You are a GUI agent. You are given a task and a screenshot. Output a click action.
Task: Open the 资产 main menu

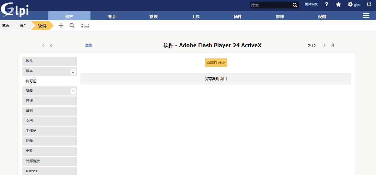tap(69, 17)
